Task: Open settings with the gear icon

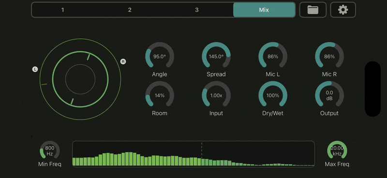Action: 343,10
